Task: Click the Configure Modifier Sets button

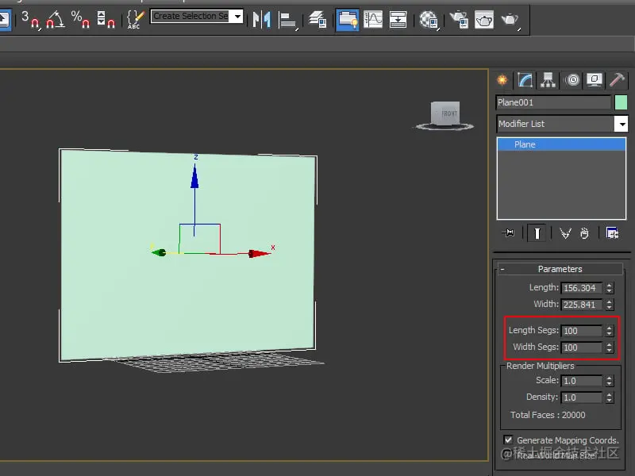Action: (x=612, y=232)
